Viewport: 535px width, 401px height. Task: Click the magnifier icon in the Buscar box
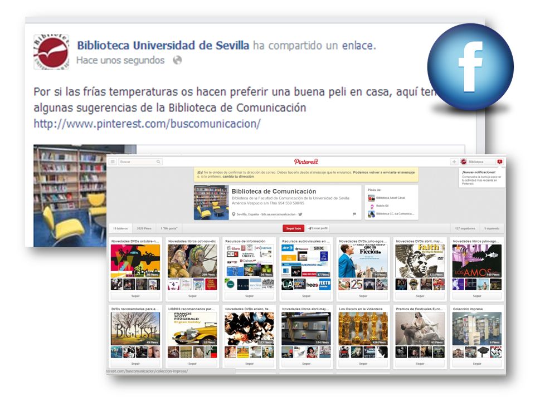coord(158,162)
